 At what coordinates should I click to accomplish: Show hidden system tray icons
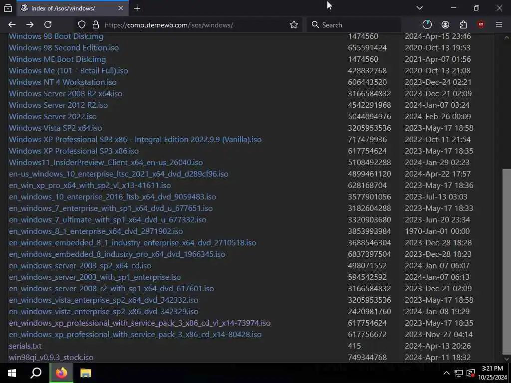pos(446,373)
